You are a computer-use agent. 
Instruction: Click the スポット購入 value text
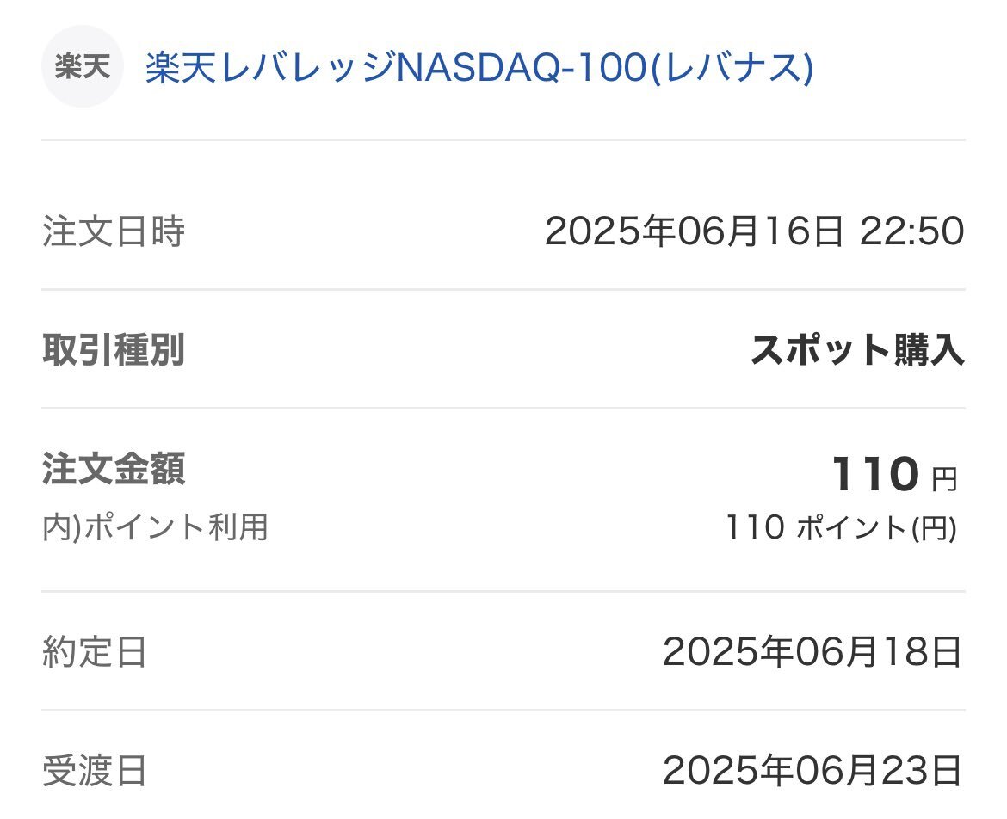point(858,350)
